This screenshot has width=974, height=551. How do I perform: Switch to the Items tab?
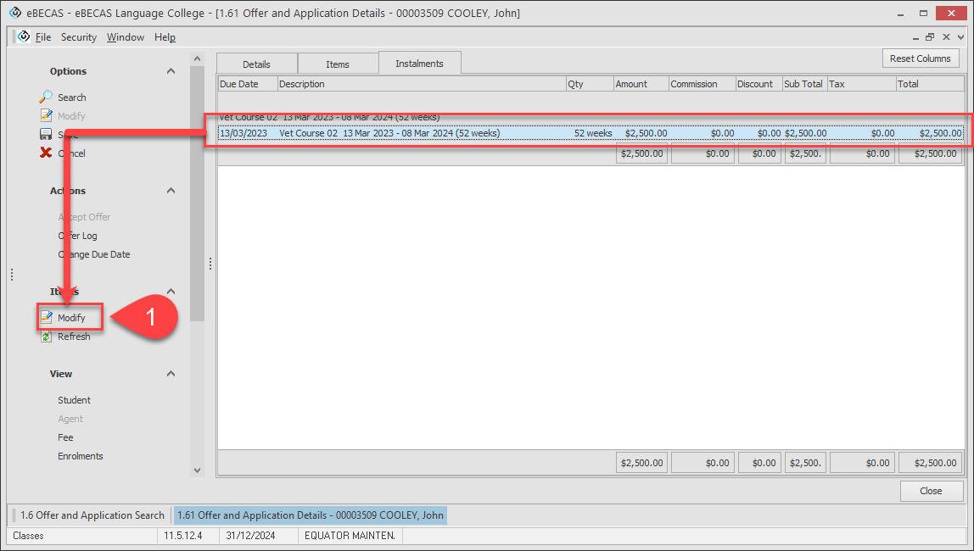338,64
